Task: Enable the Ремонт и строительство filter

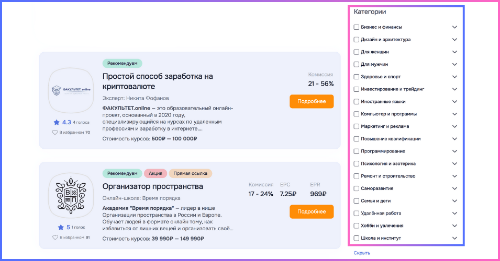Action: (357, 176)
